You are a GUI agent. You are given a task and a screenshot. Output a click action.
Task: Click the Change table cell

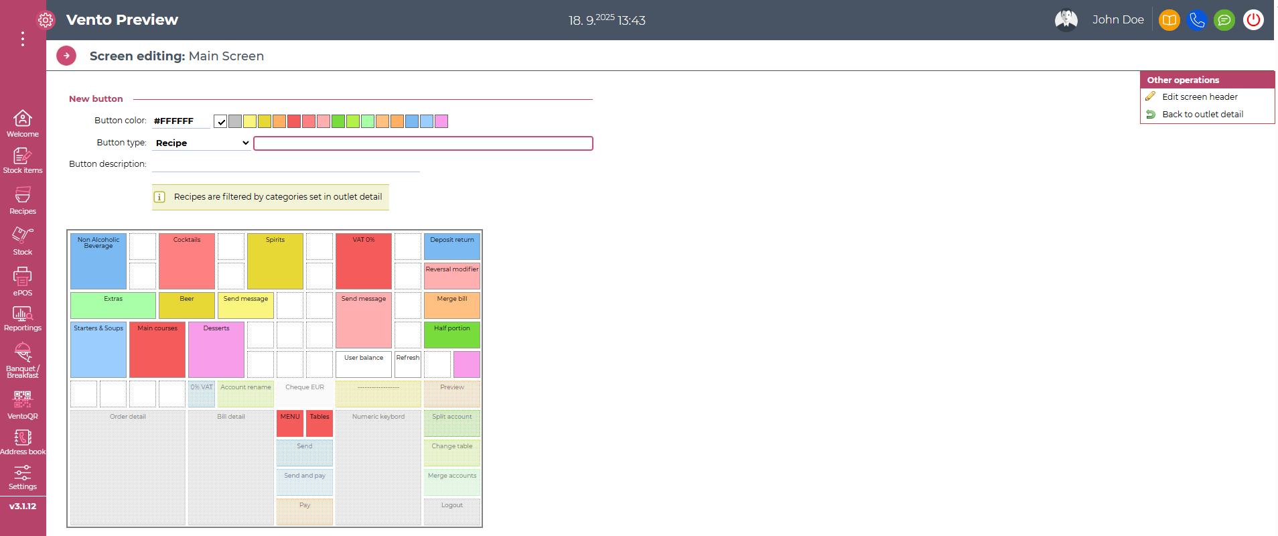(452, 453)
